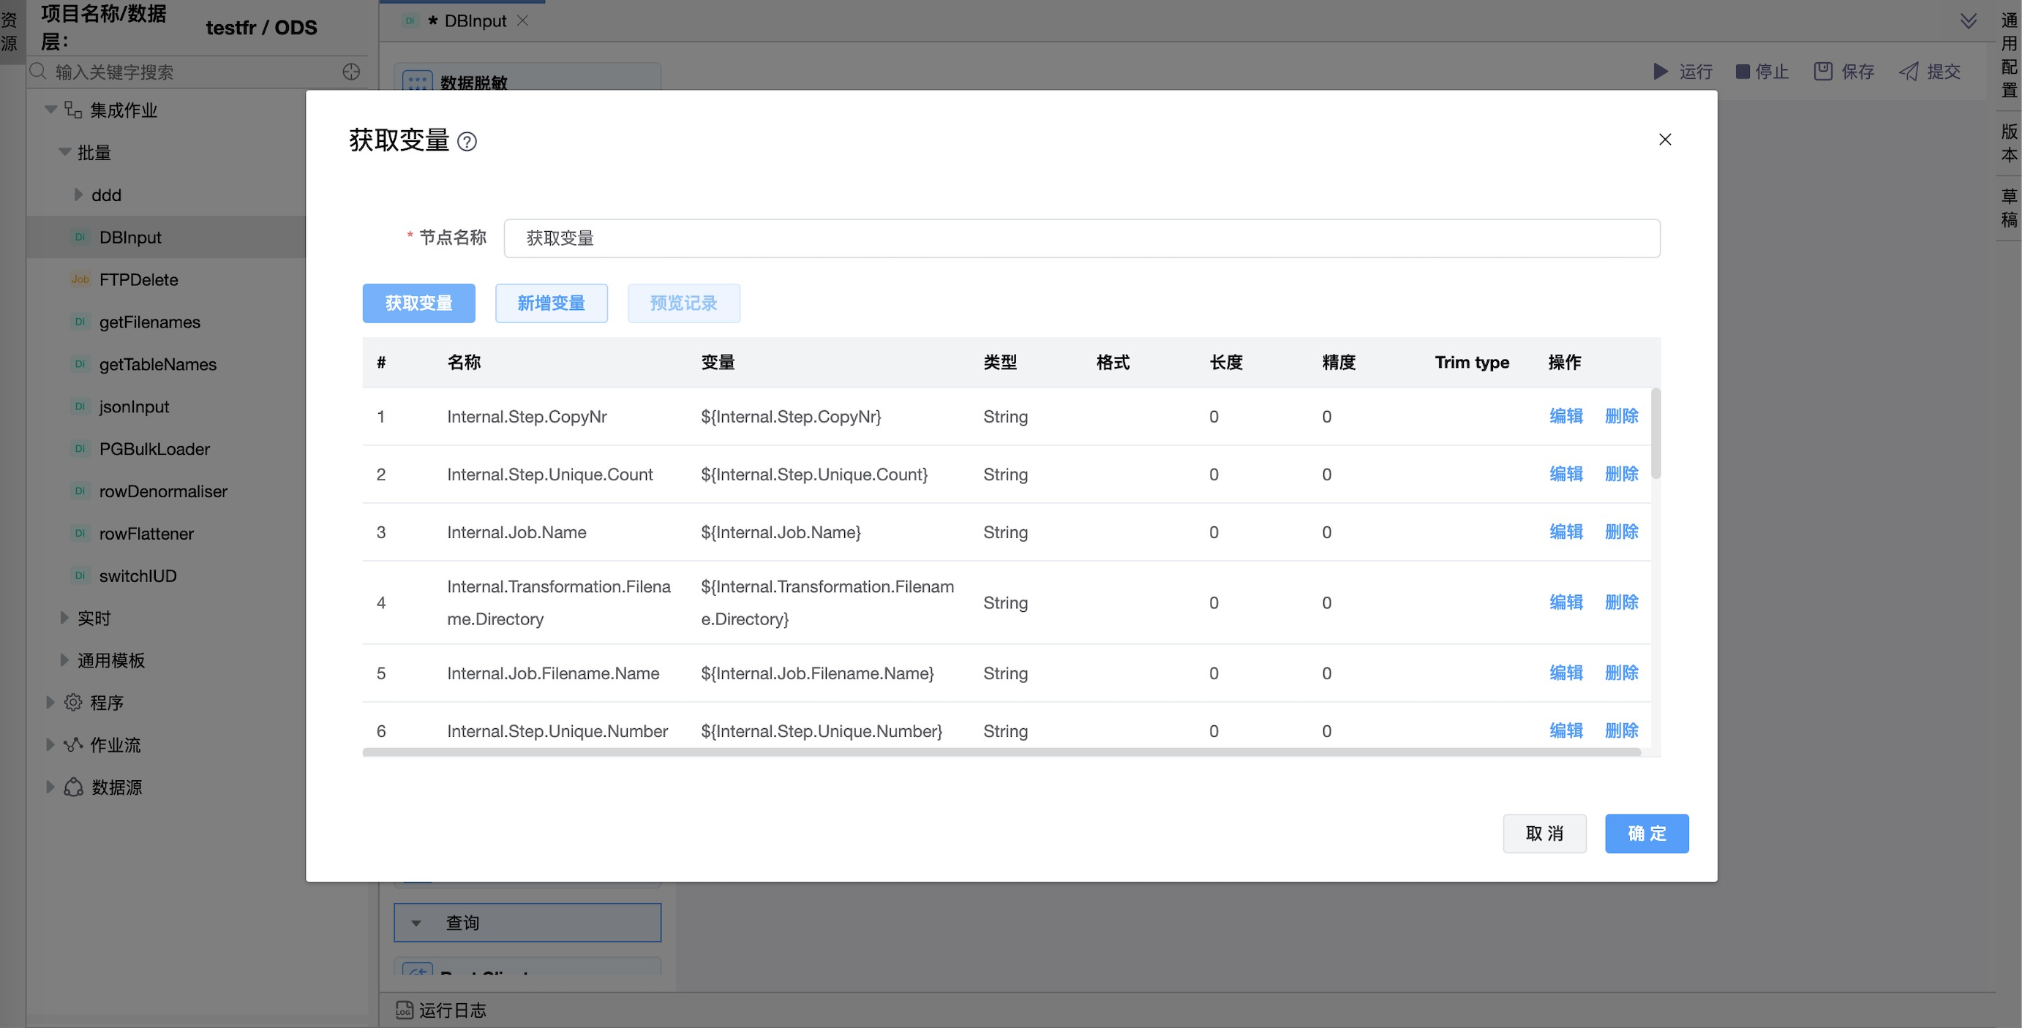Expand the ddd folder
The width and height of the screenshot is (2022, 1028).
click(x=78, y=194)
